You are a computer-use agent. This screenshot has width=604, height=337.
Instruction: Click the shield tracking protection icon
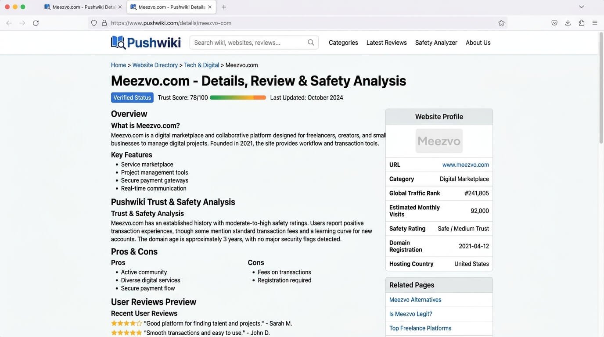pos(94,23)
